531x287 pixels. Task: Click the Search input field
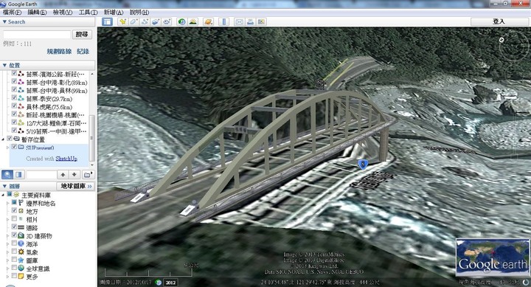(x=37, y=35)
